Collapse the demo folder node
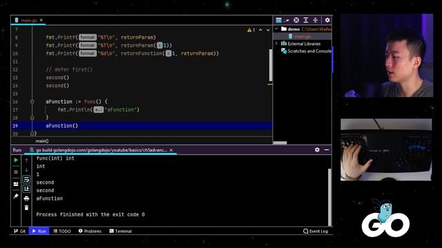Image resolution: width=442 pixels, height=248 pixels. pos(276,29)
